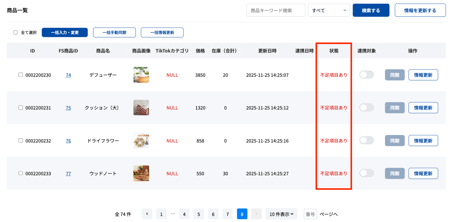The width and height of the screenshot is (452, 222).
Task: Focus the 商品キーワード検索 input field
Action: point(276,10)
